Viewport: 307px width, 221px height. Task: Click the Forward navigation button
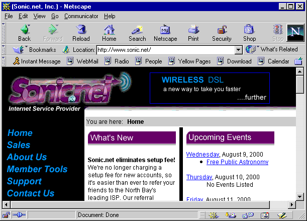coord(53,33)
